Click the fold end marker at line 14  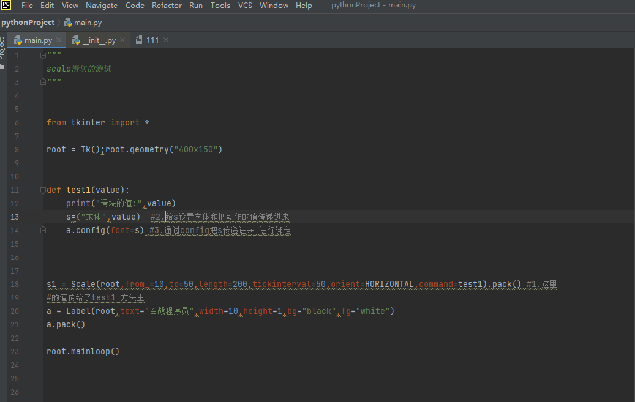pyautogui.click(x=43, y=230)
